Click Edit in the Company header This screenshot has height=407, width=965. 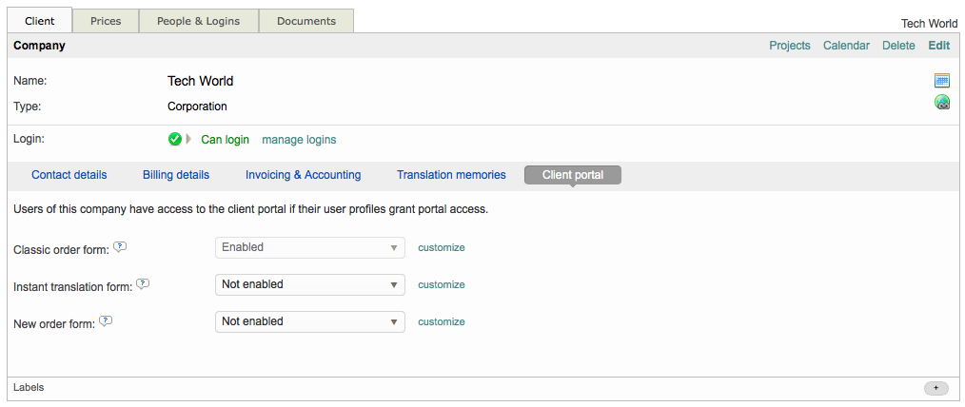click(938, 46)
